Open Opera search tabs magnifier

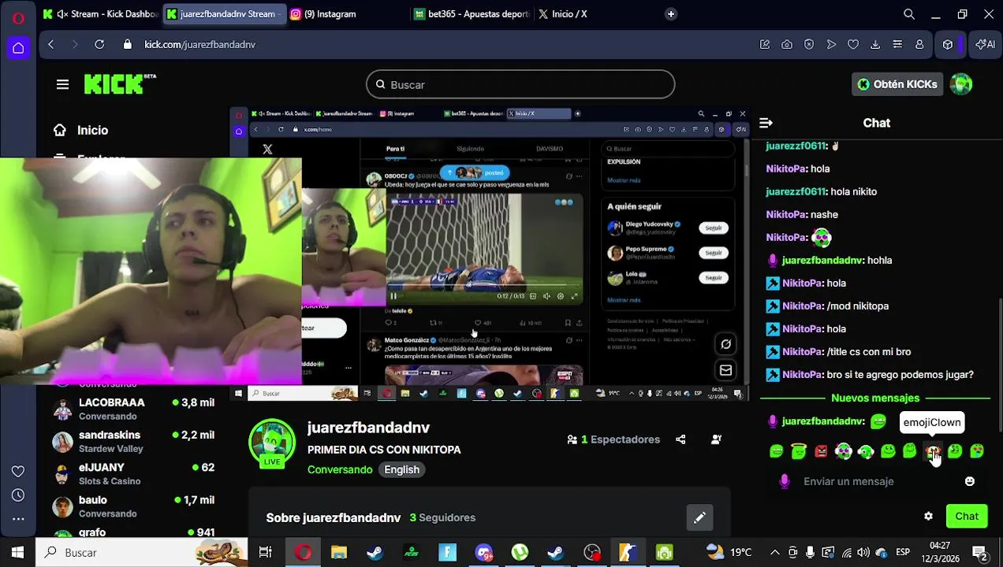909,14
